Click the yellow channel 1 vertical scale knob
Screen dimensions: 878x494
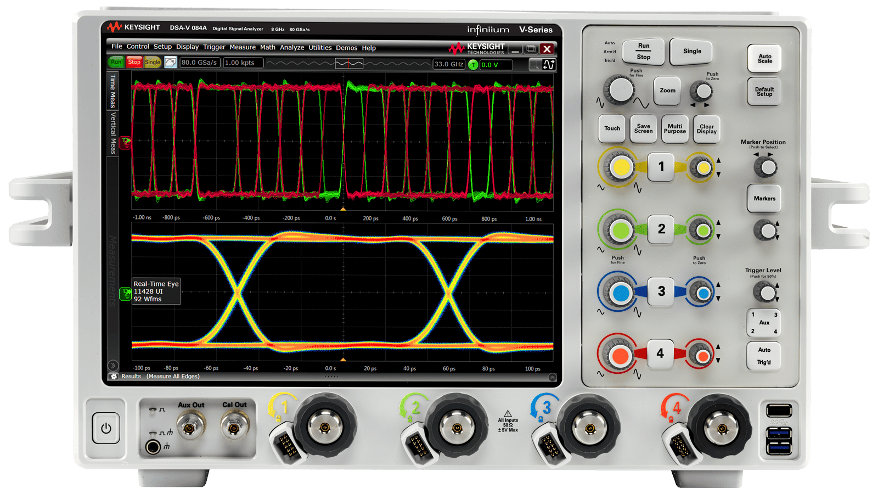click(x=621, y=167)
